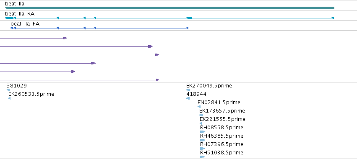Screen dimensions: 357x159
Task: Select the EK221555.5prime small arrow glyph
Action: click(201, 123)
